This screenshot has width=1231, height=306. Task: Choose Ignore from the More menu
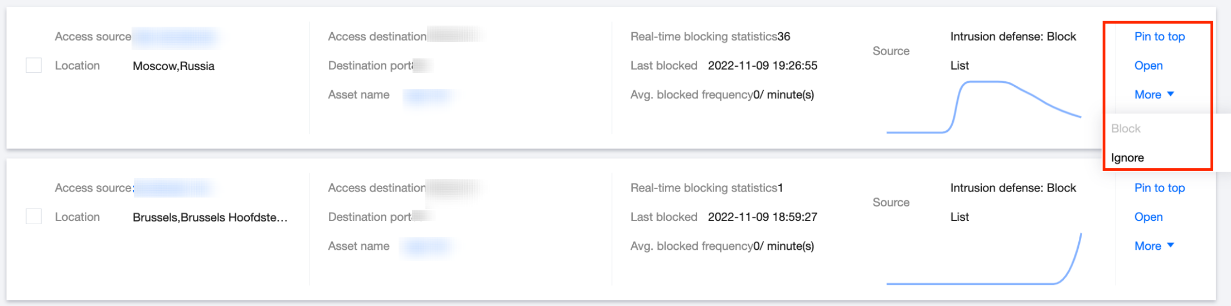pyautogui.click(x=1127, y=158)
